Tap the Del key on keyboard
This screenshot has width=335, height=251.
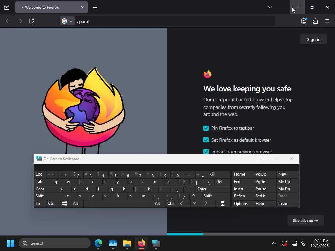(x=222, y=182)
